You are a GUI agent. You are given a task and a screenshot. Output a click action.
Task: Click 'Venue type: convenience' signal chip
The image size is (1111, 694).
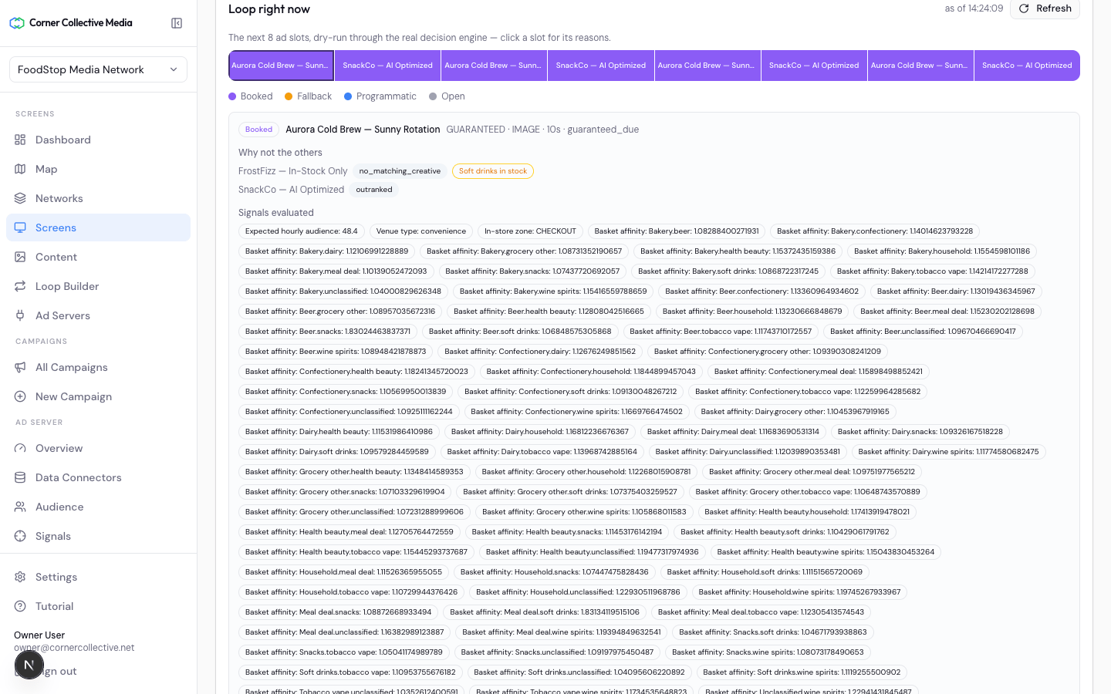(x=421, y=231)
